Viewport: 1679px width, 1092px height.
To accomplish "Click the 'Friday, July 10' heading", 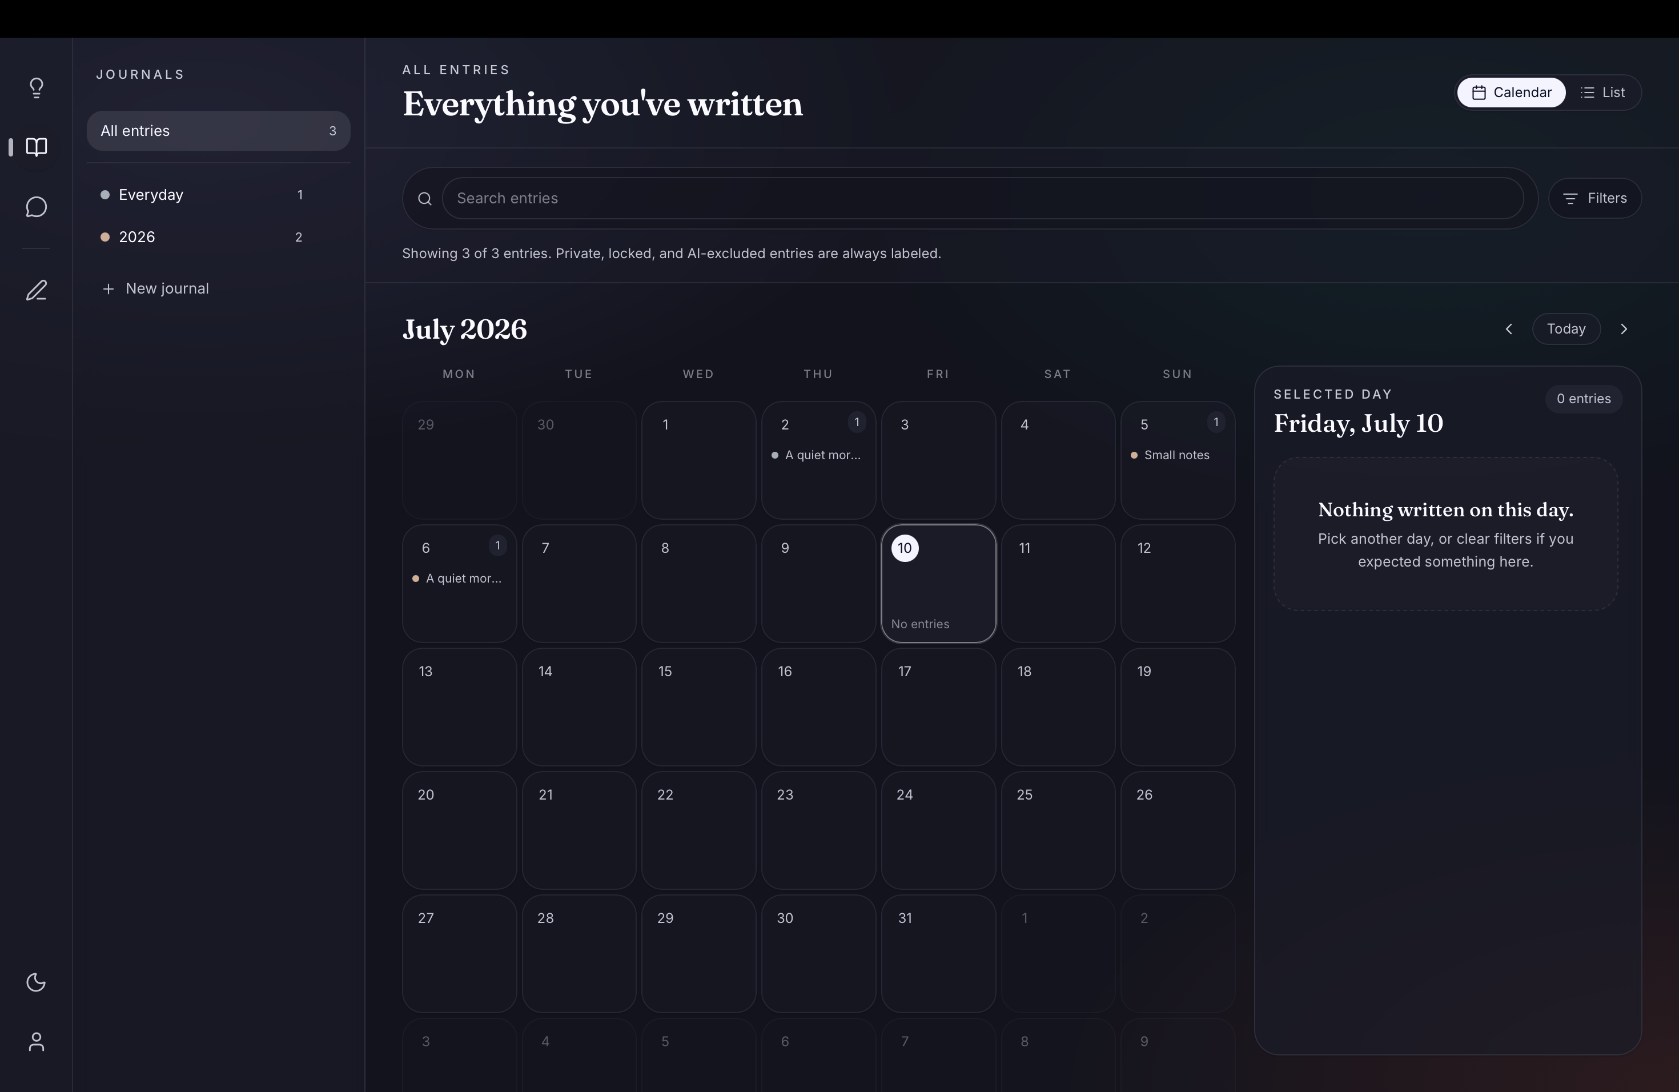I will pyautogui.click(x=1358, y=423).
